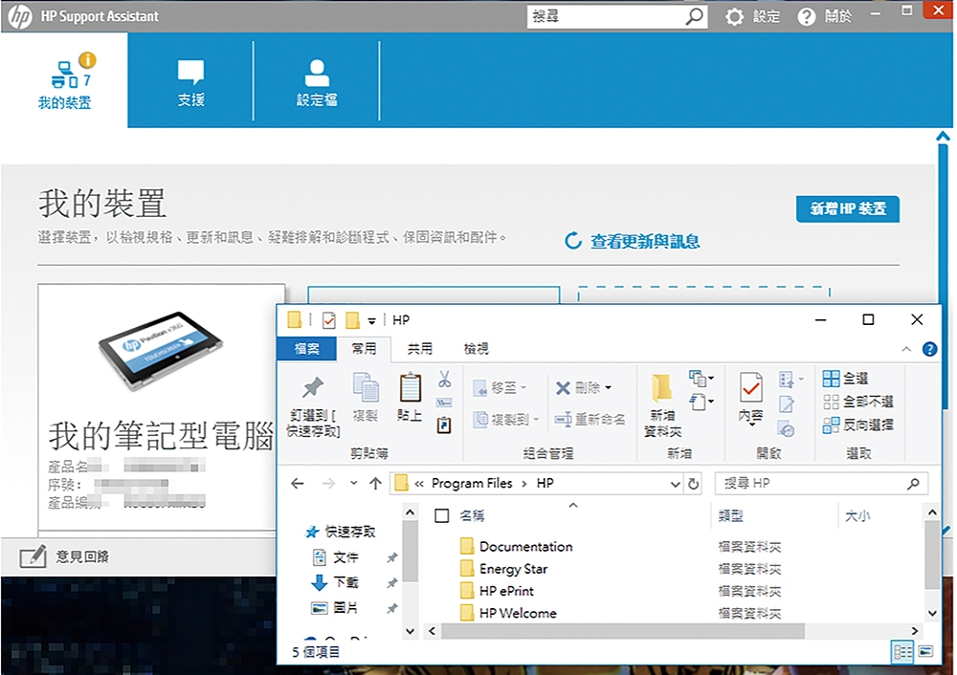
Task: Expand the Copy to (複製到) dropdown
Action: coord(536,420)
